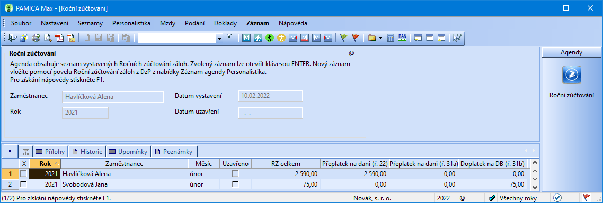Export to PDF using red PDF icon
Screen dimensions: 603x203
[x=59, y=38]
